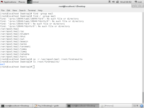Open the Pictures window from taskbar
The width and height of the screenshot is (144, 108).
115,106
